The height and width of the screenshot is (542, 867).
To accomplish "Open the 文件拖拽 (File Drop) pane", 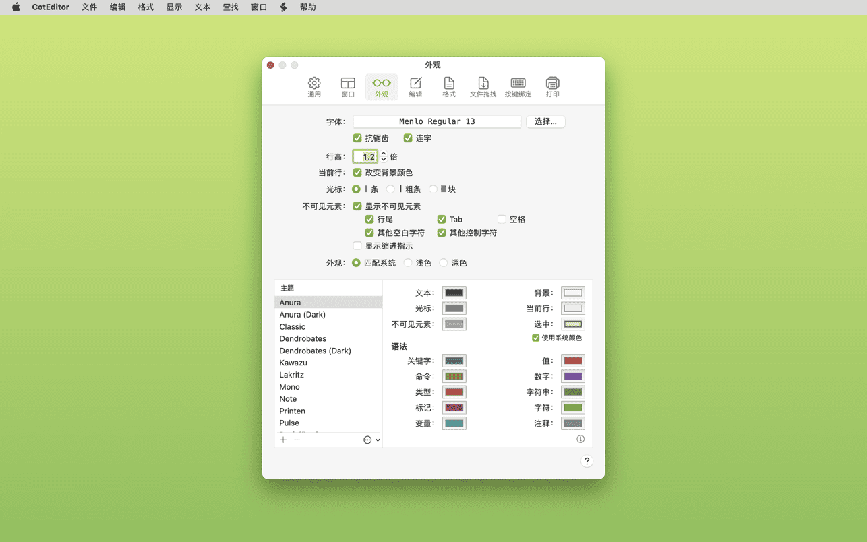I will click(483, 87).
